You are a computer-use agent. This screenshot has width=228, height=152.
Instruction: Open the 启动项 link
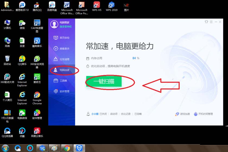(114, 114)
